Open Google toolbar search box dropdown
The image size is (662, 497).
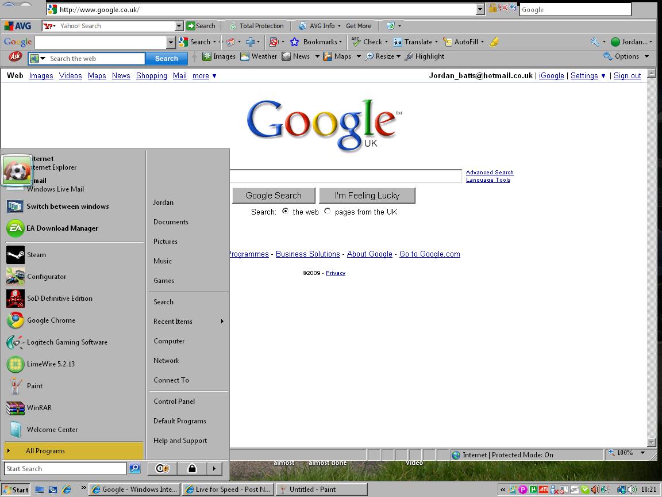pyautogui.click(x=171, y=42)
